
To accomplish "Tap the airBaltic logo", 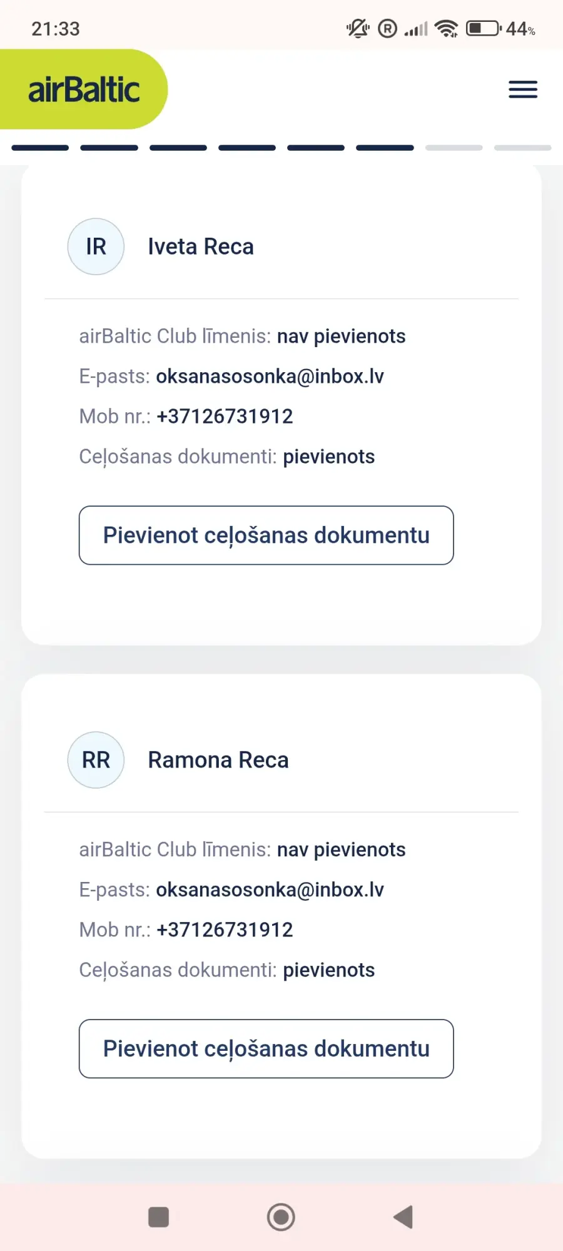I will pyautogui.click(x=84, y=89).
